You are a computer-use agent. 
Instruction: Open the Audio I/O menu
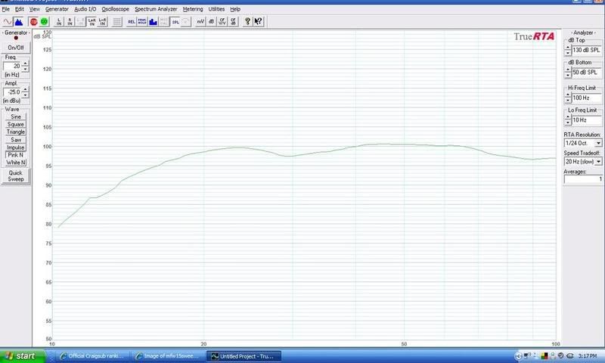coord(85,9)
